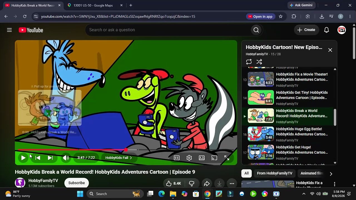
Task: Toggle playlist shuffle
Action: click(x=259, y=62)
